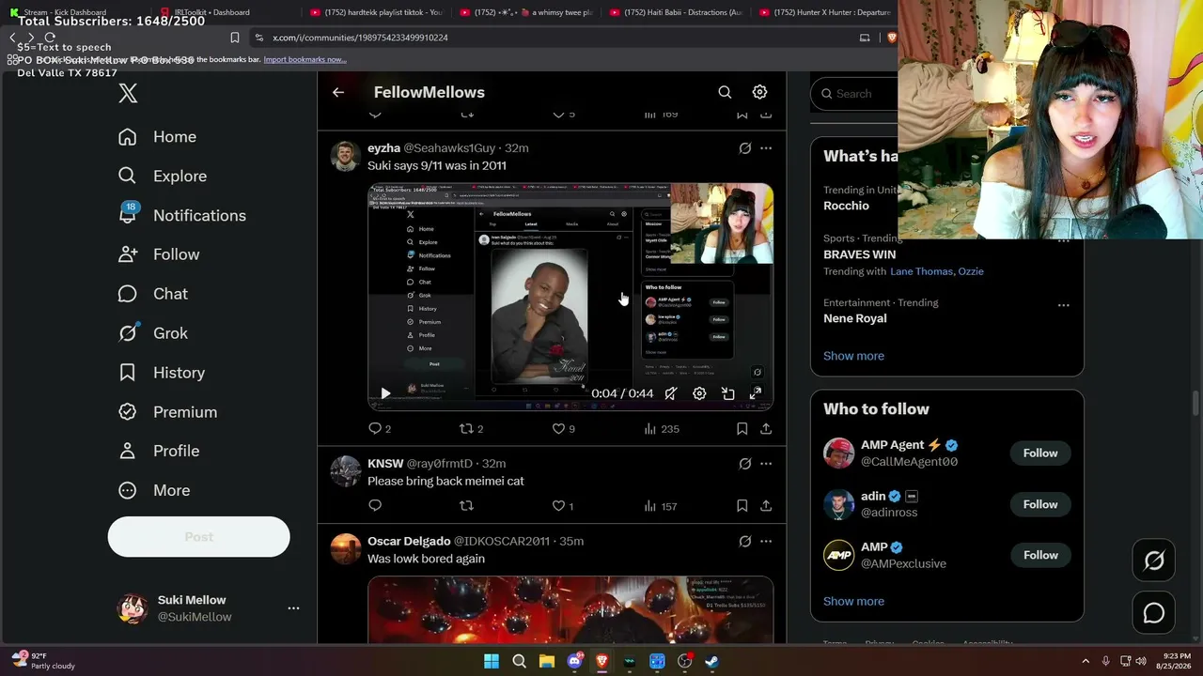Bookmark this page in address bar
Viewport: 1203px width, 676px height.
[235, 38]
